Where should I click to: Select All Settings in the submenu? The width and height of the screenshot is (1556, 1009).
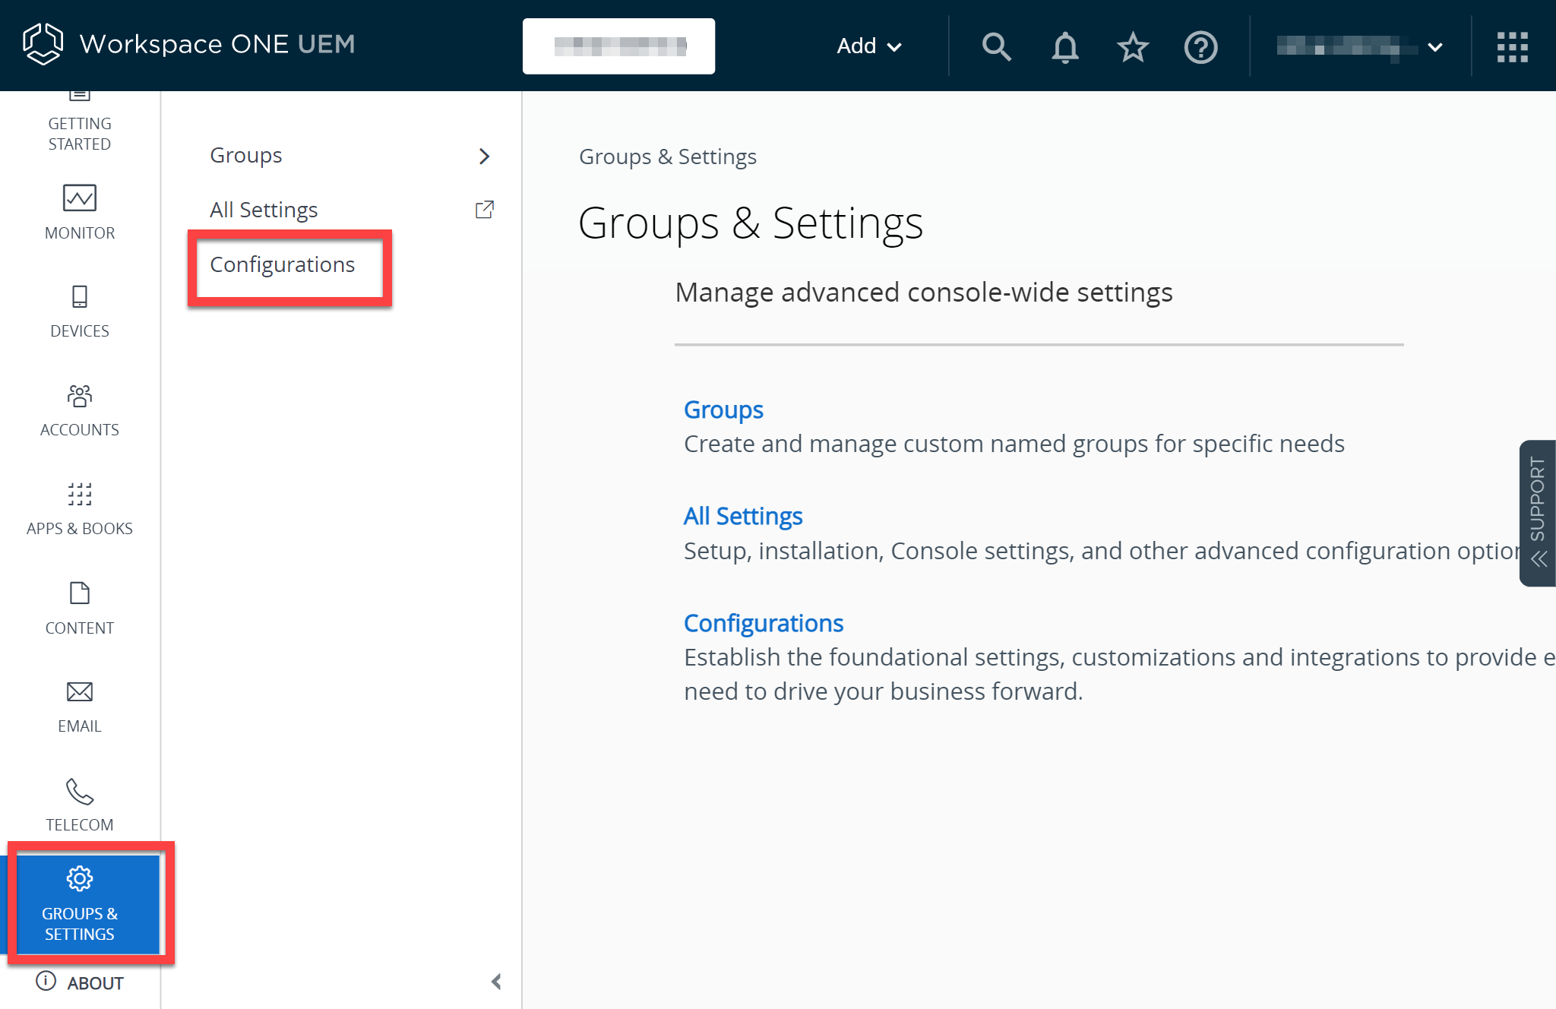click(264, 210)
